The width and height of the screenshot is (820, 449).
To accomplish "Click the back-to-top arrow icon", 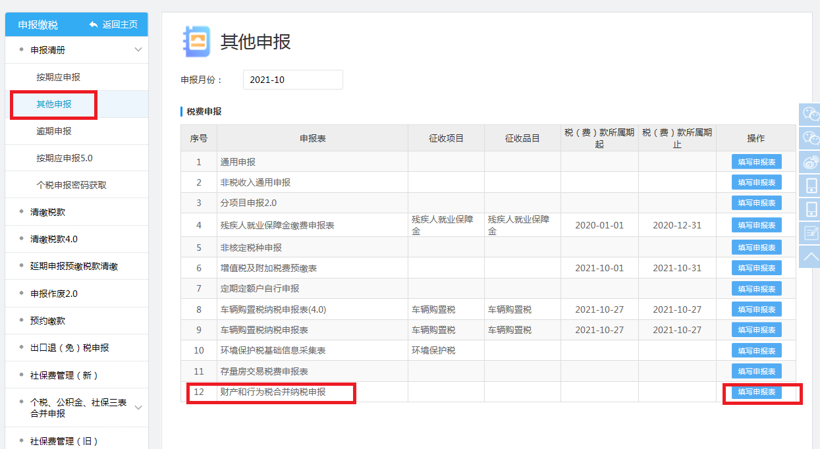I will pyautogui.click(x=809, y=256).
